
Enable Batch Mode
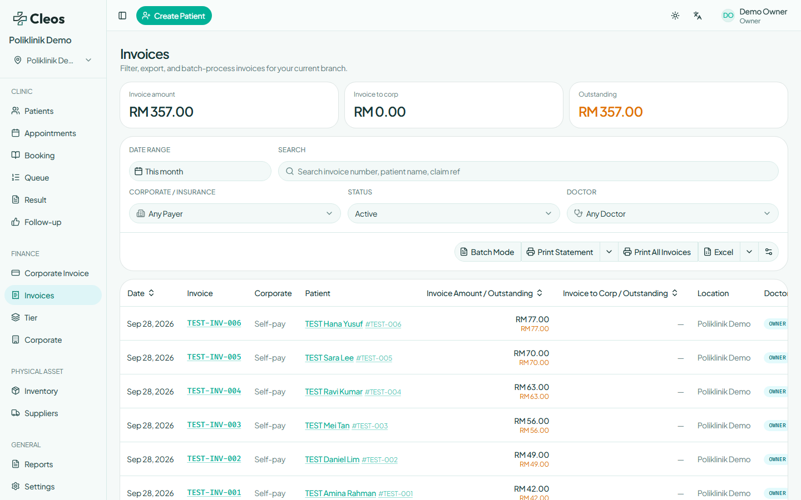click(x=488, y=252)
